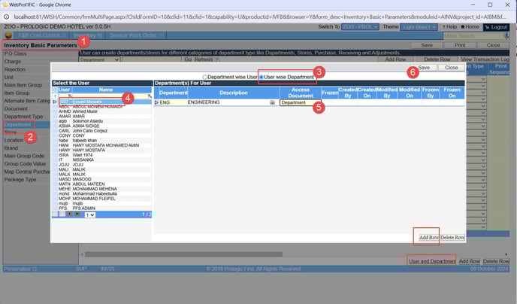Viewport: 517px width, 304px height.
Task: Click the lookup icon beside ENGINEERING description
Action: tap(272, 102)
